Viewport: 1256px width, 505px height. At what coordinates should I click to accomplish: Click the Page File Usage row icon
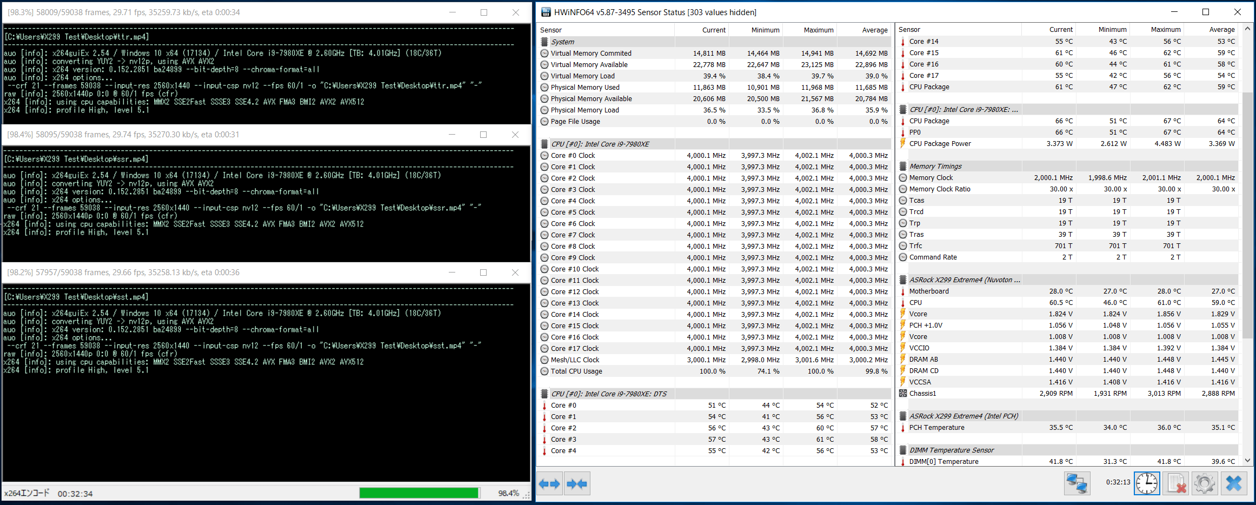pos(544,121)
